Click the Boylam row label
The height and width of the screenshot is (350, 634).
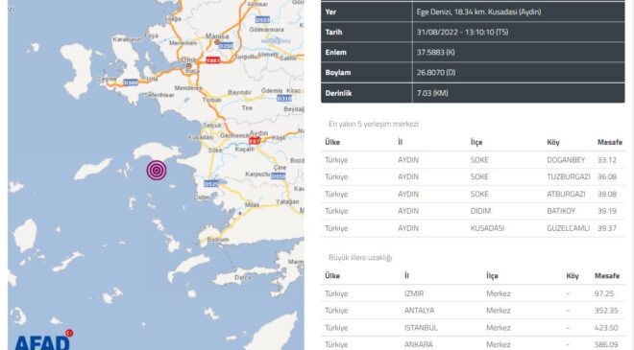337,73
